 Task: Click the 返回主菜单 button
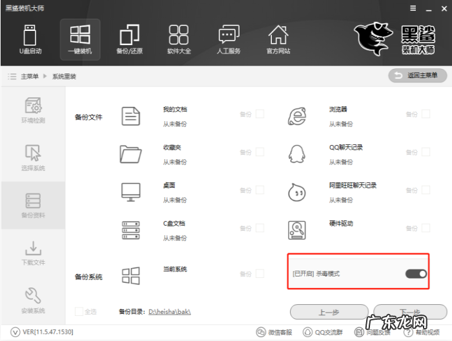(x=418, y=75)
